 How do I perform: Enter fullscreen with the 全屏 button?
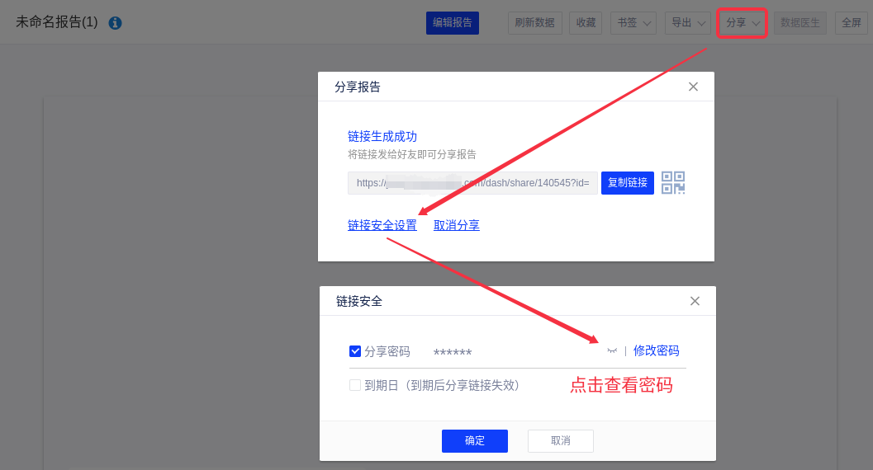pyautogui.click(x=851, y=23)
